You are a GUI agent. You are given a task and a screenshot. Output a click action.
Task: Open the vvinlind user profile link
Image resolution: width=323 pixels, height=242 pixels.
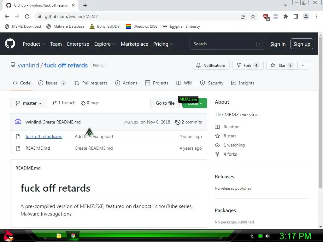click(28, 65)
